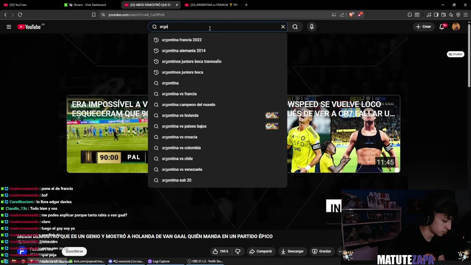
Task: Choose suggestion 'argentina vs colombia'
Action: pos(217,148)
